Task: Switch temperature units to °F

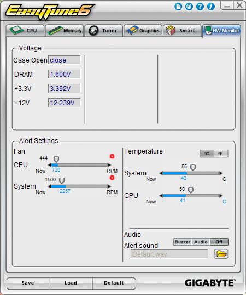Action: coord(221,154)
